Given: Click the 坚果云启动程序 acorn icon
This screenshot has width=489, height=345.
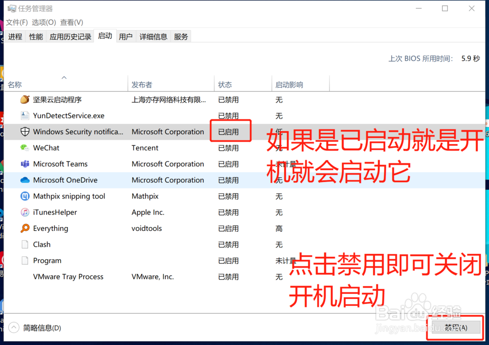Looking at the screenshot, I should [25, 100].
